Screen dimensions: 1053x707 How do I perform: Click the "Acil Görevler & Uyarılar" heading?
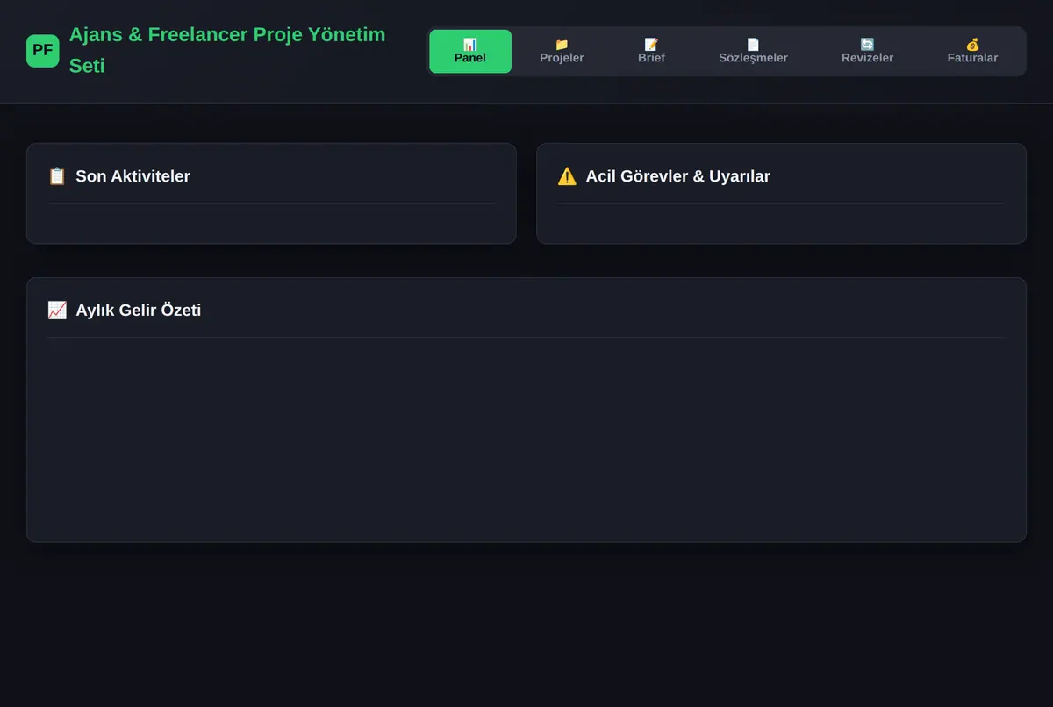(677, 176)
